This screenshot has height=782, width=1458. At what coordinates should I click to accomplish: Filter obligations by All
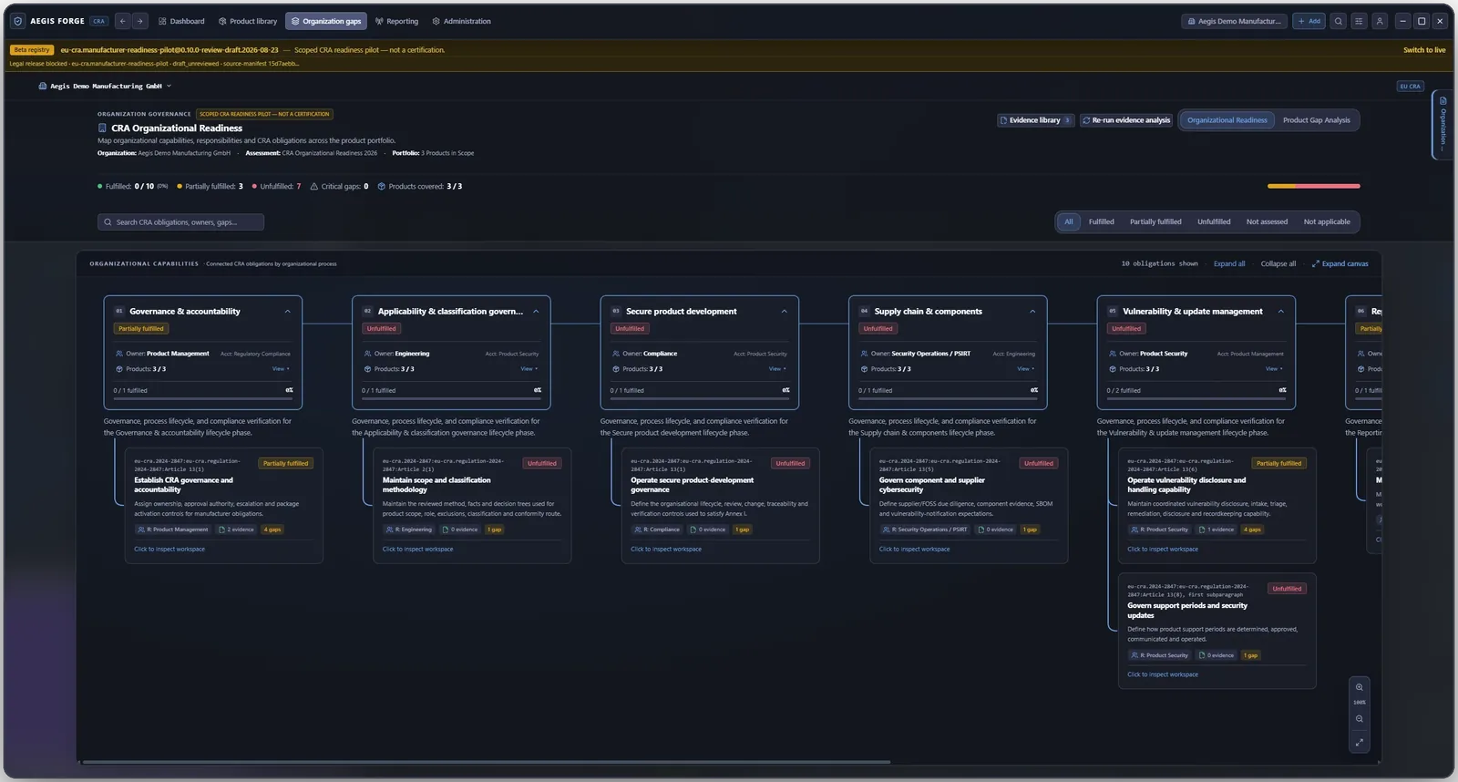[x=1069, y=221]
